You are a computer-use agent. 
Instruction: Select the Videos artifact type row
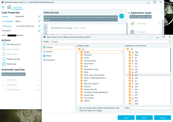coord(100,101)
